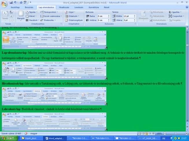This screenshot has width=189, height=141.
Task: Switch to the Beszúrás tab
Action: [x=29, y=7]
